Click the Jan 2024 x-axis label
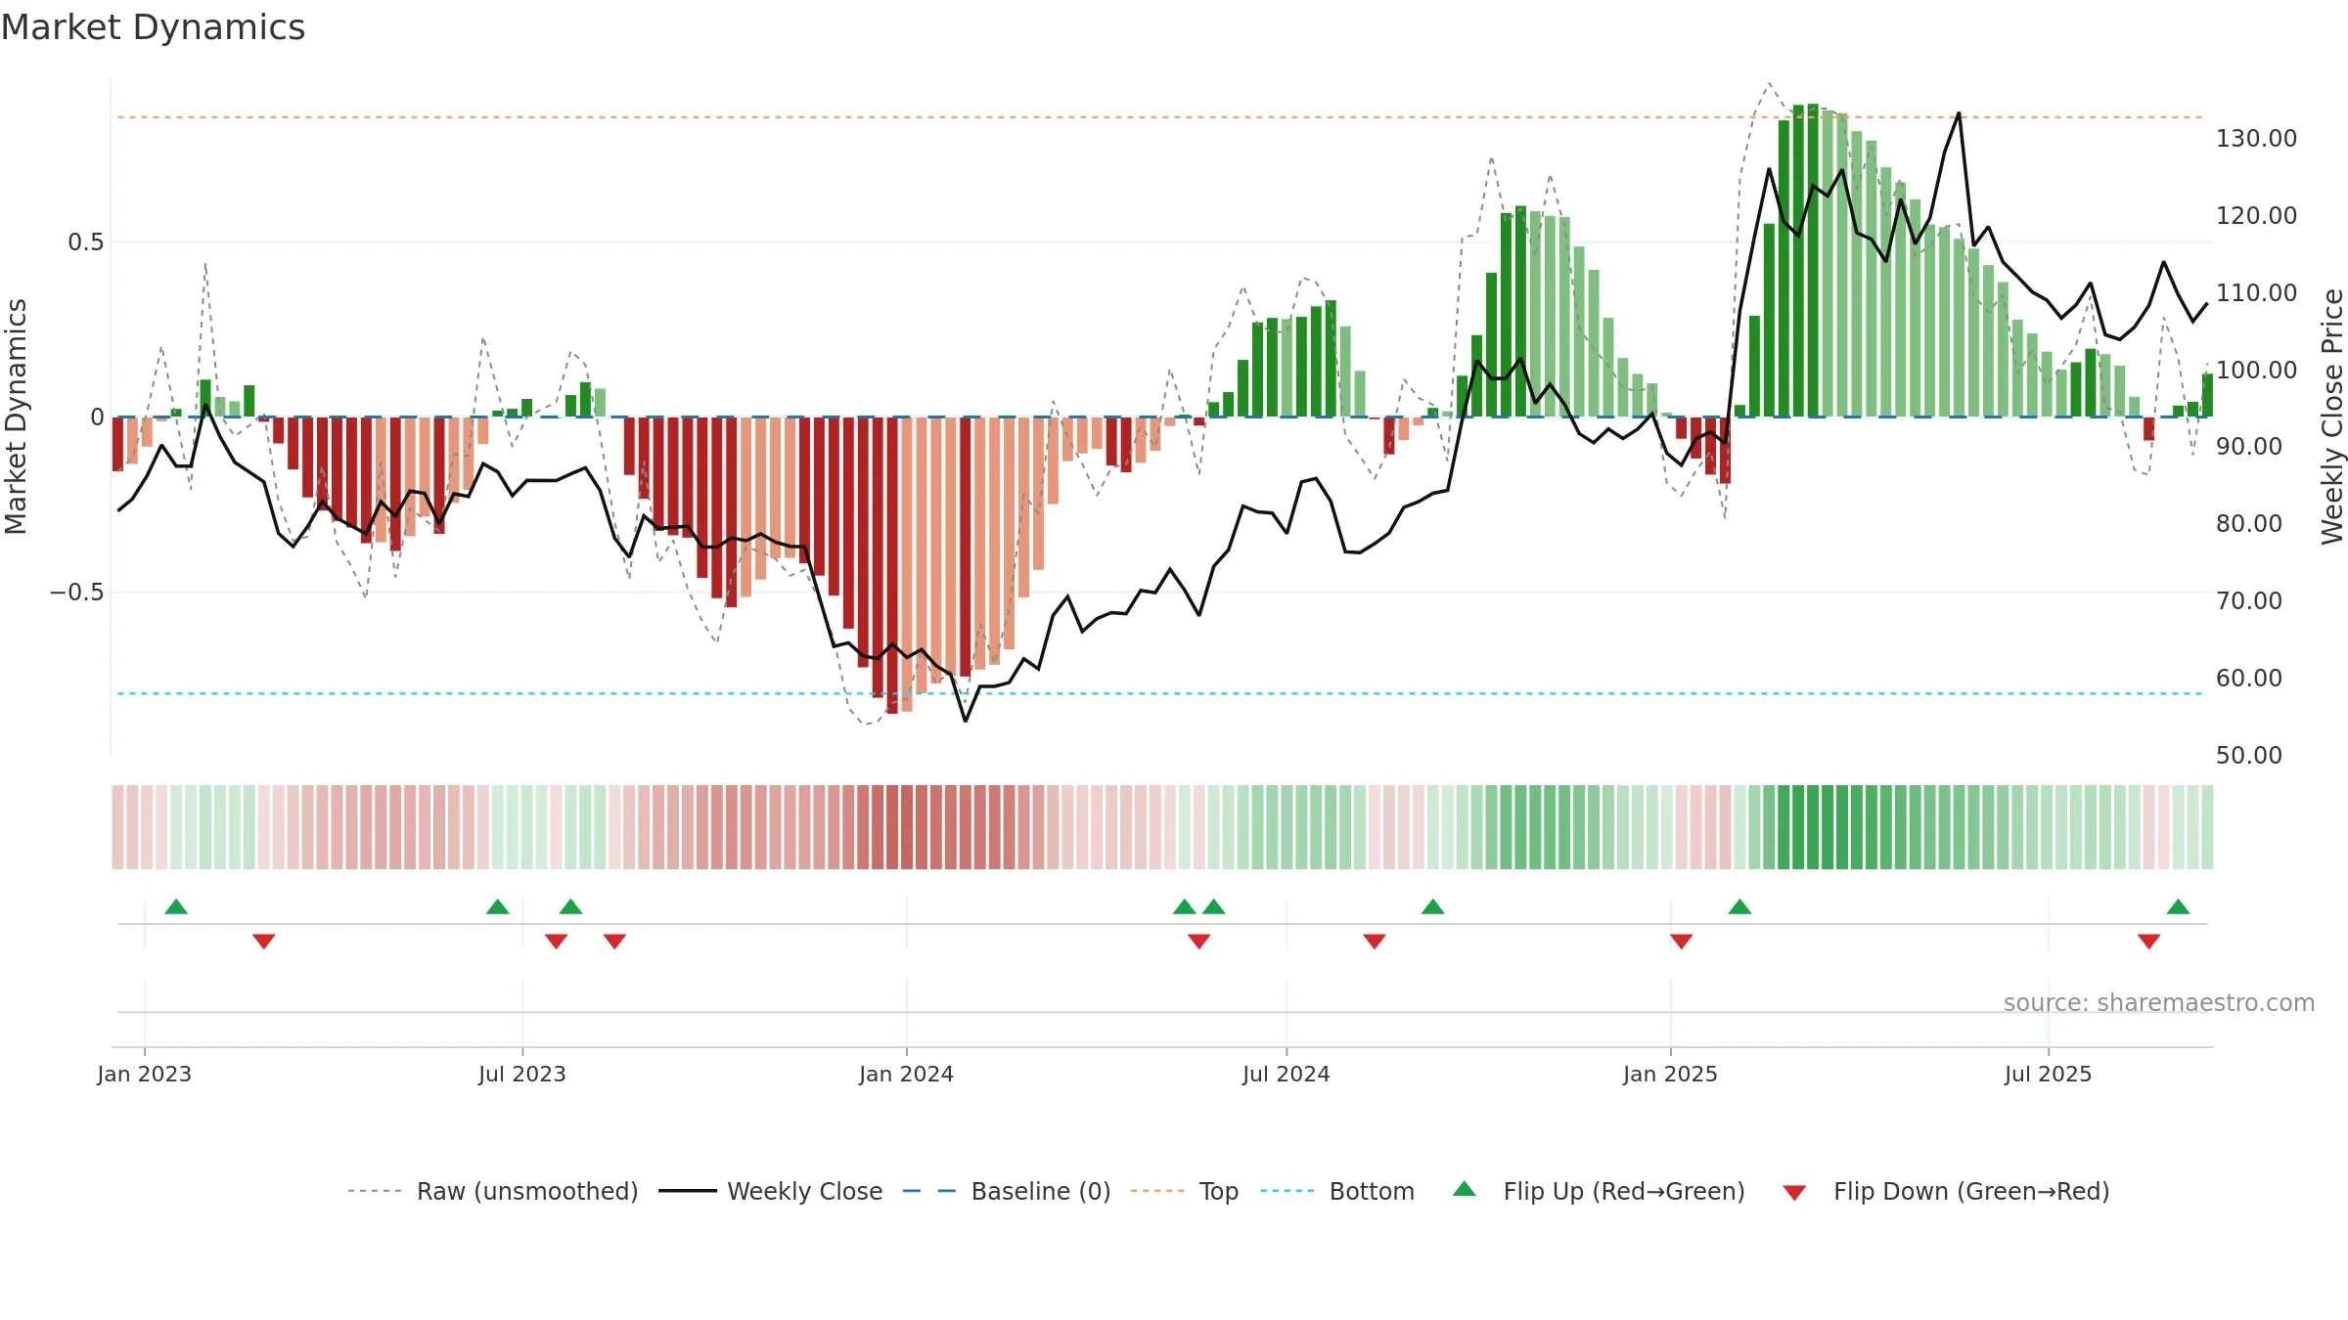This screenshot has width=2348, height=1320. tap(907, 1074)
